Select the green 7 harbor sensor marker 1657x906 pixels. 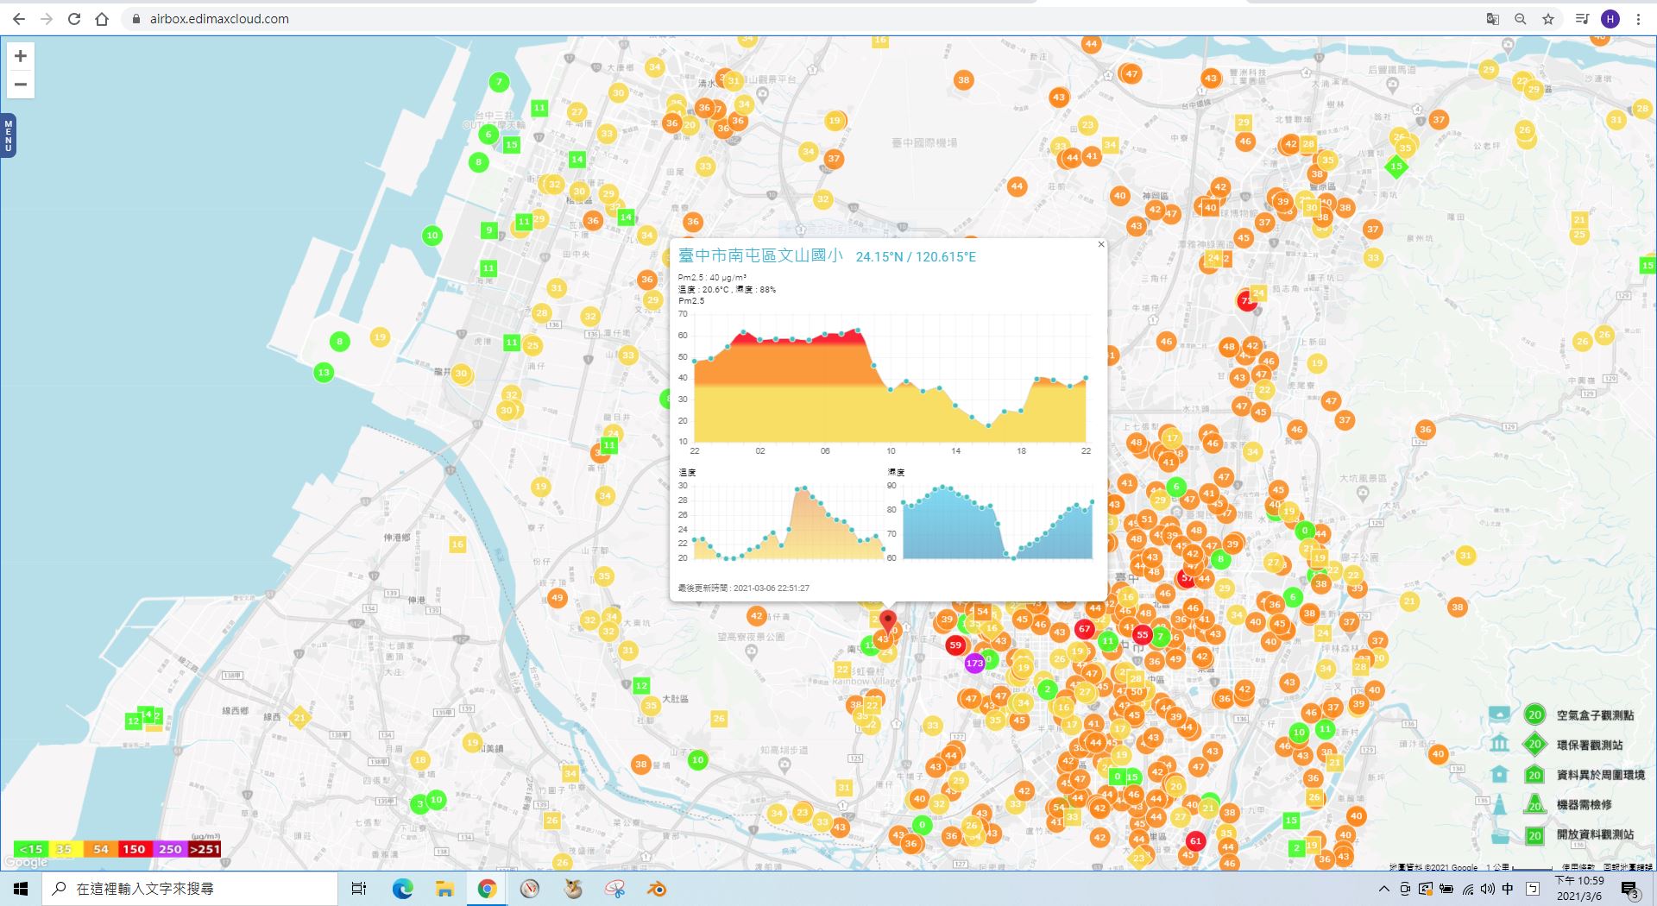pyautogui.click(x=498, y=82)
